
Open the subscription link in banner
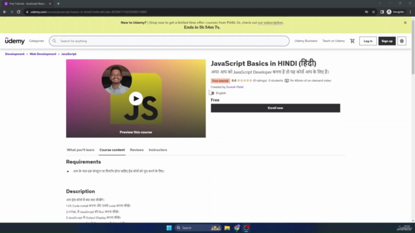pos(270,23)
